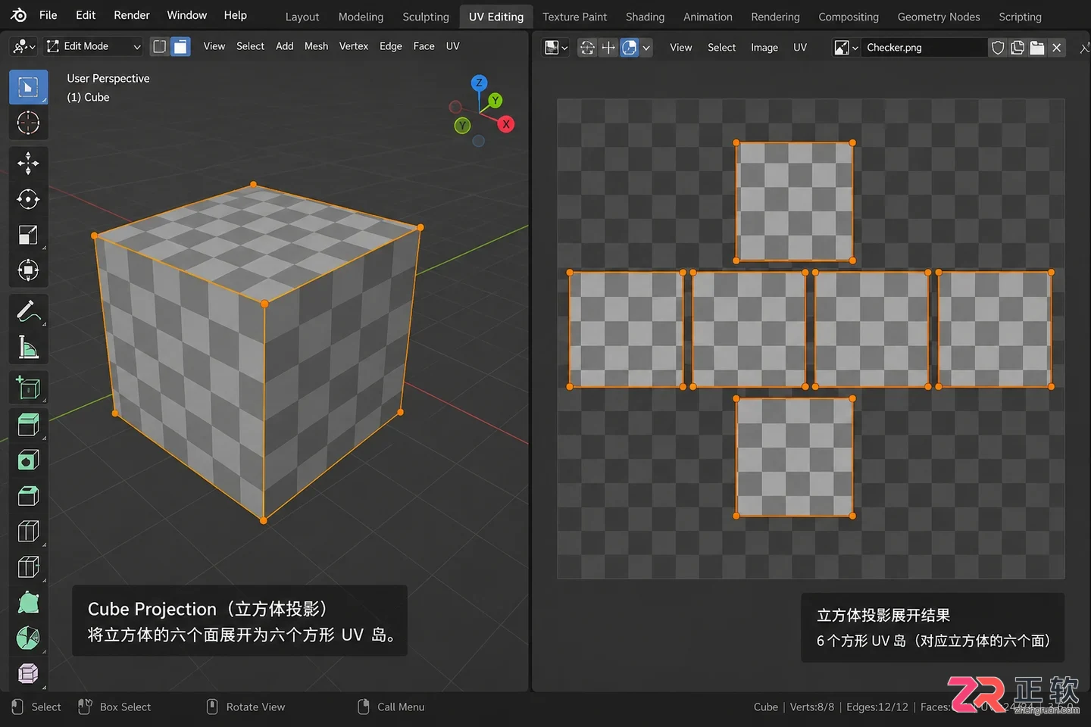Open the Edit Mode dropdown

pos(94,46)
